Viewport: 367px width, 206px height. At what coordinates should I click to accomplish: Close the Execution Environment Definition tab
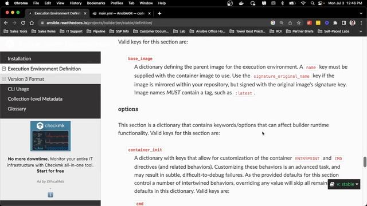coord(85,14)
